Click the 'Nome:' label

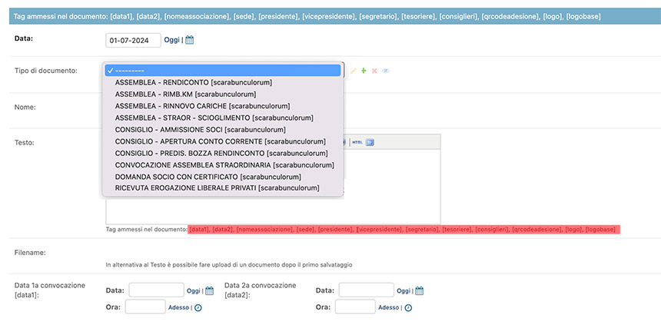pos(25,107)
